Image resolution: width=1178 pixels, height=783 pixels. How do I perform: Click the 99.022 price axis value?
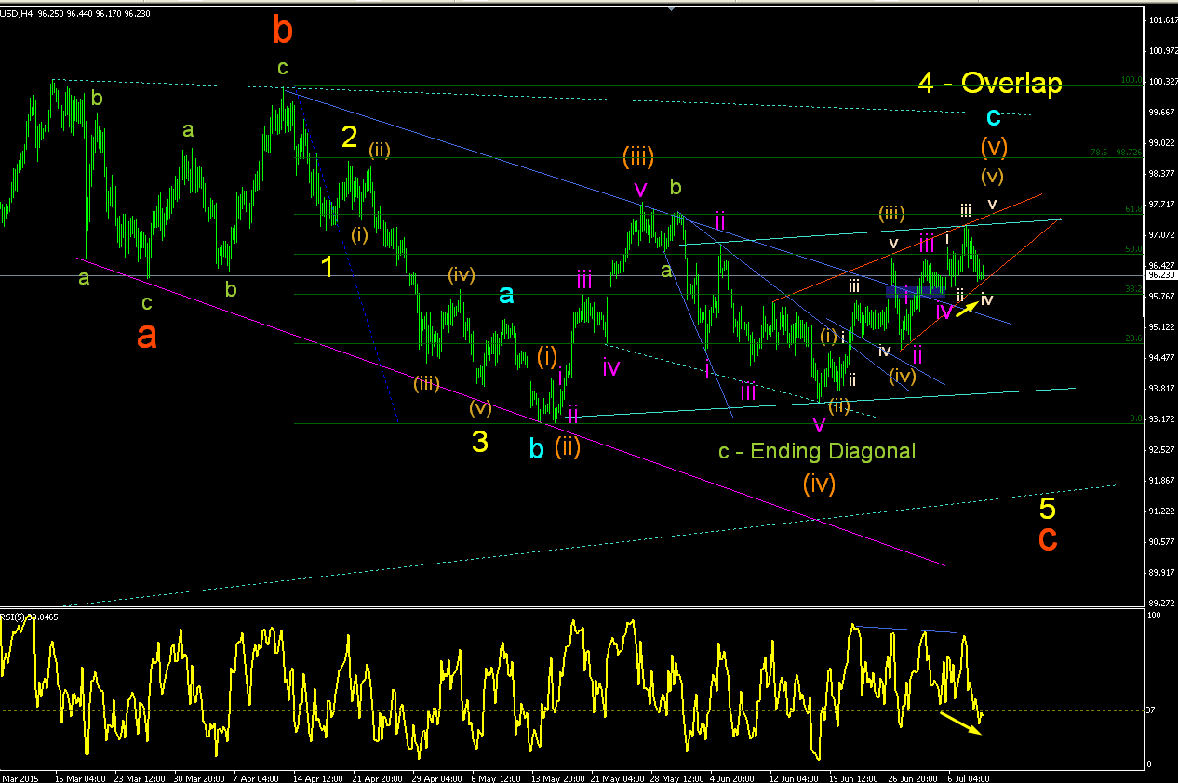pyautogui.click(x=1161, y=143)
